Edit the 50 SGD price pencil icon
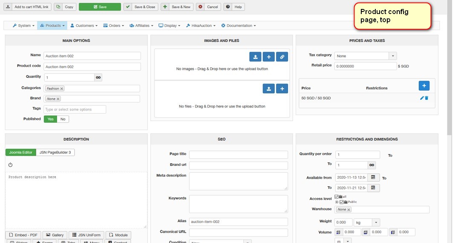The width and height of the screenshot is (455, 243). 422,98
